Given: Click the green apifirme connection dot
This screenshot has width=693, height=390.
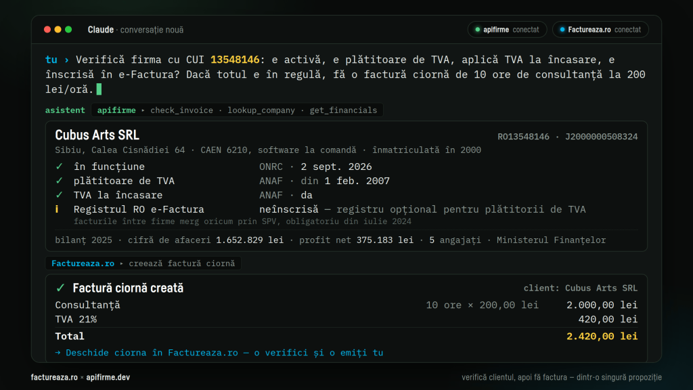Looking at the screenshot, I should coord(477,30).
